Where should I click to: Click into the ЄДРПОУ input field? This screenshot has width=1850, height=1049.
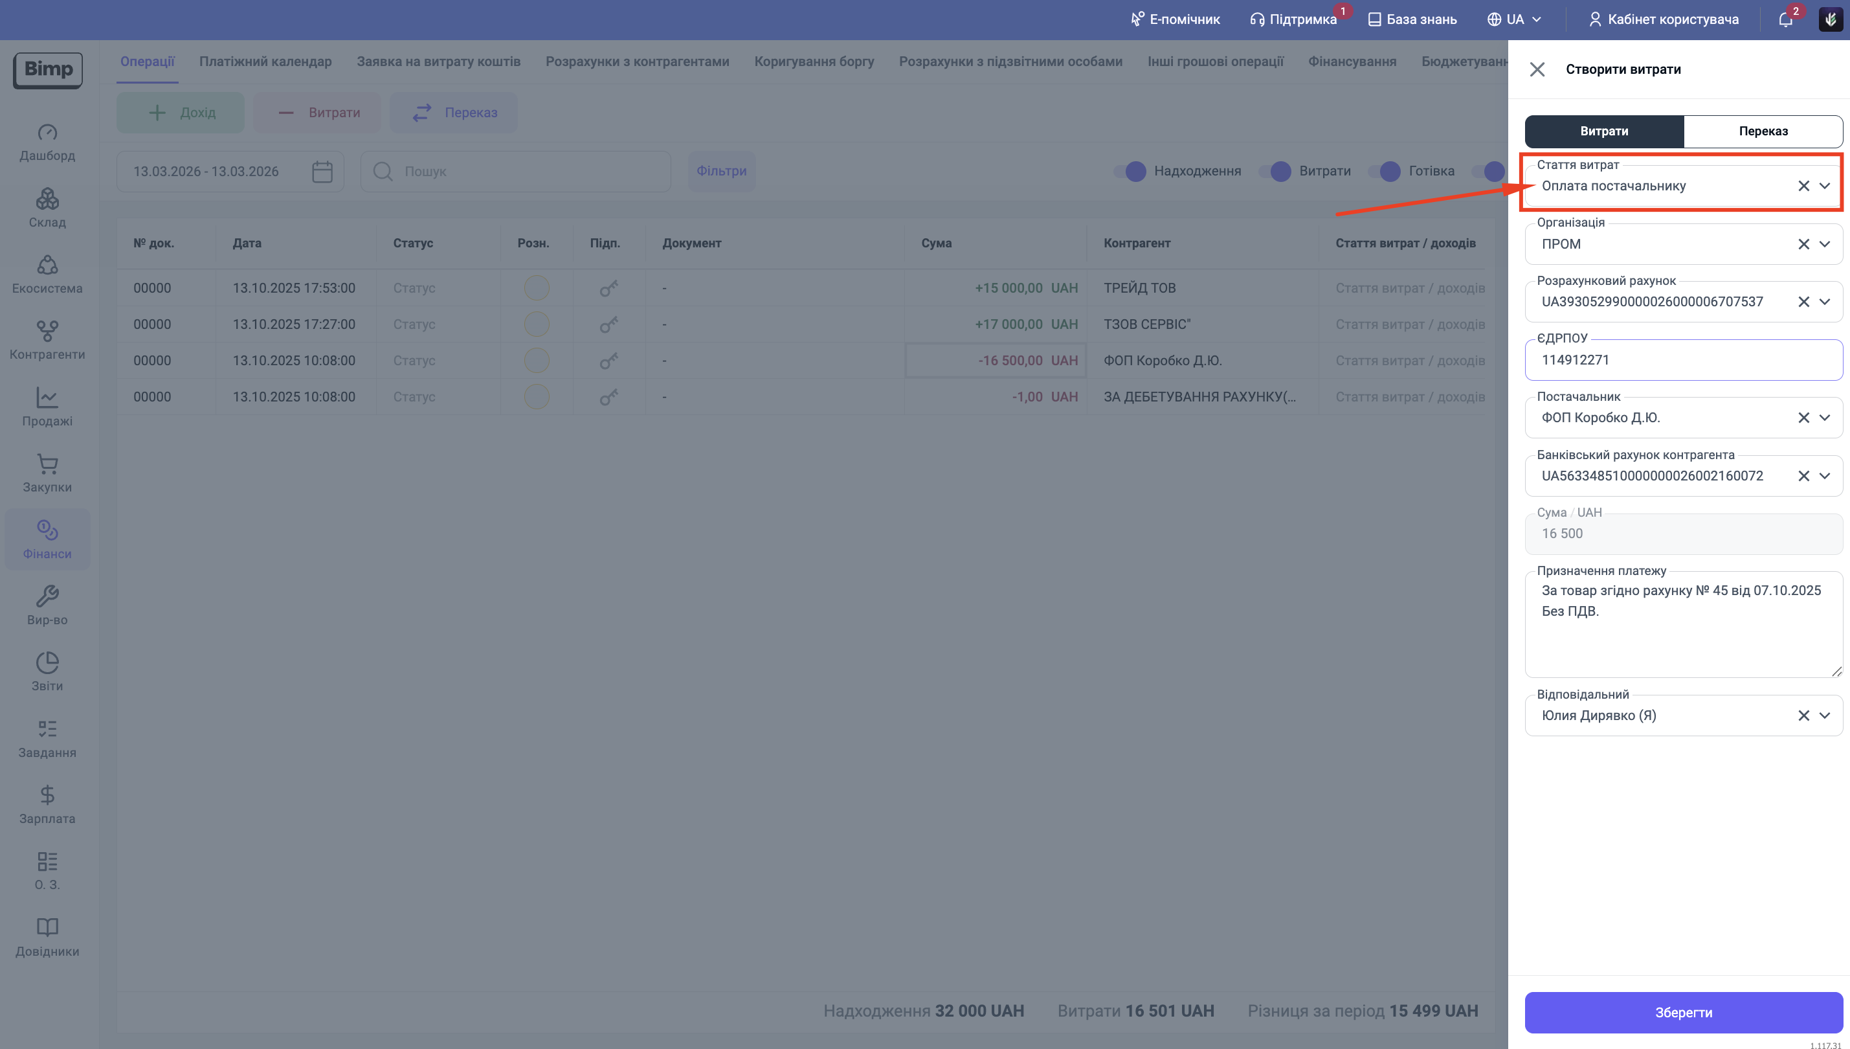(1683, 360)
